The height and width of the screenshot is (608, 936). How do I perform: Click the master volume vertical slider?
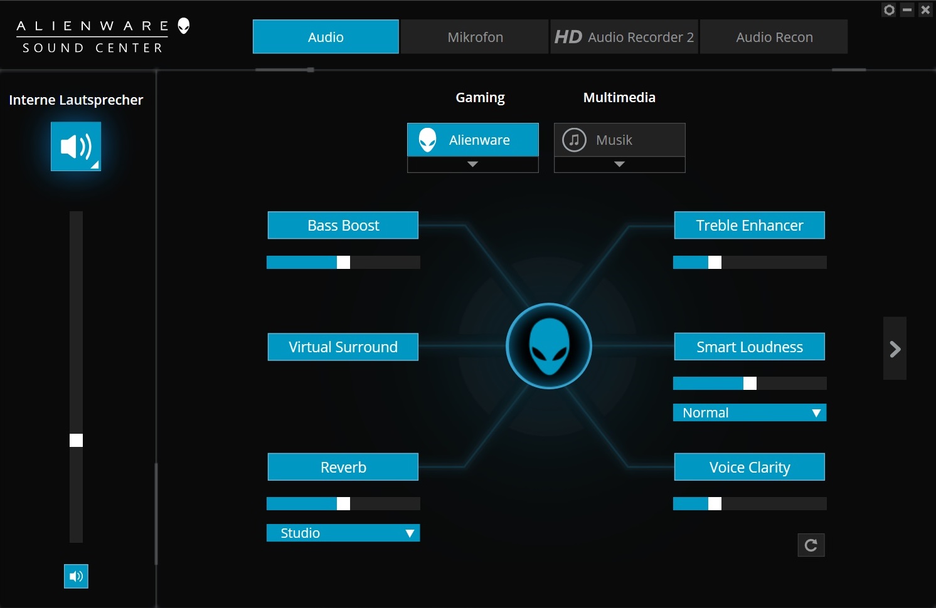click(x=76, y=377)
